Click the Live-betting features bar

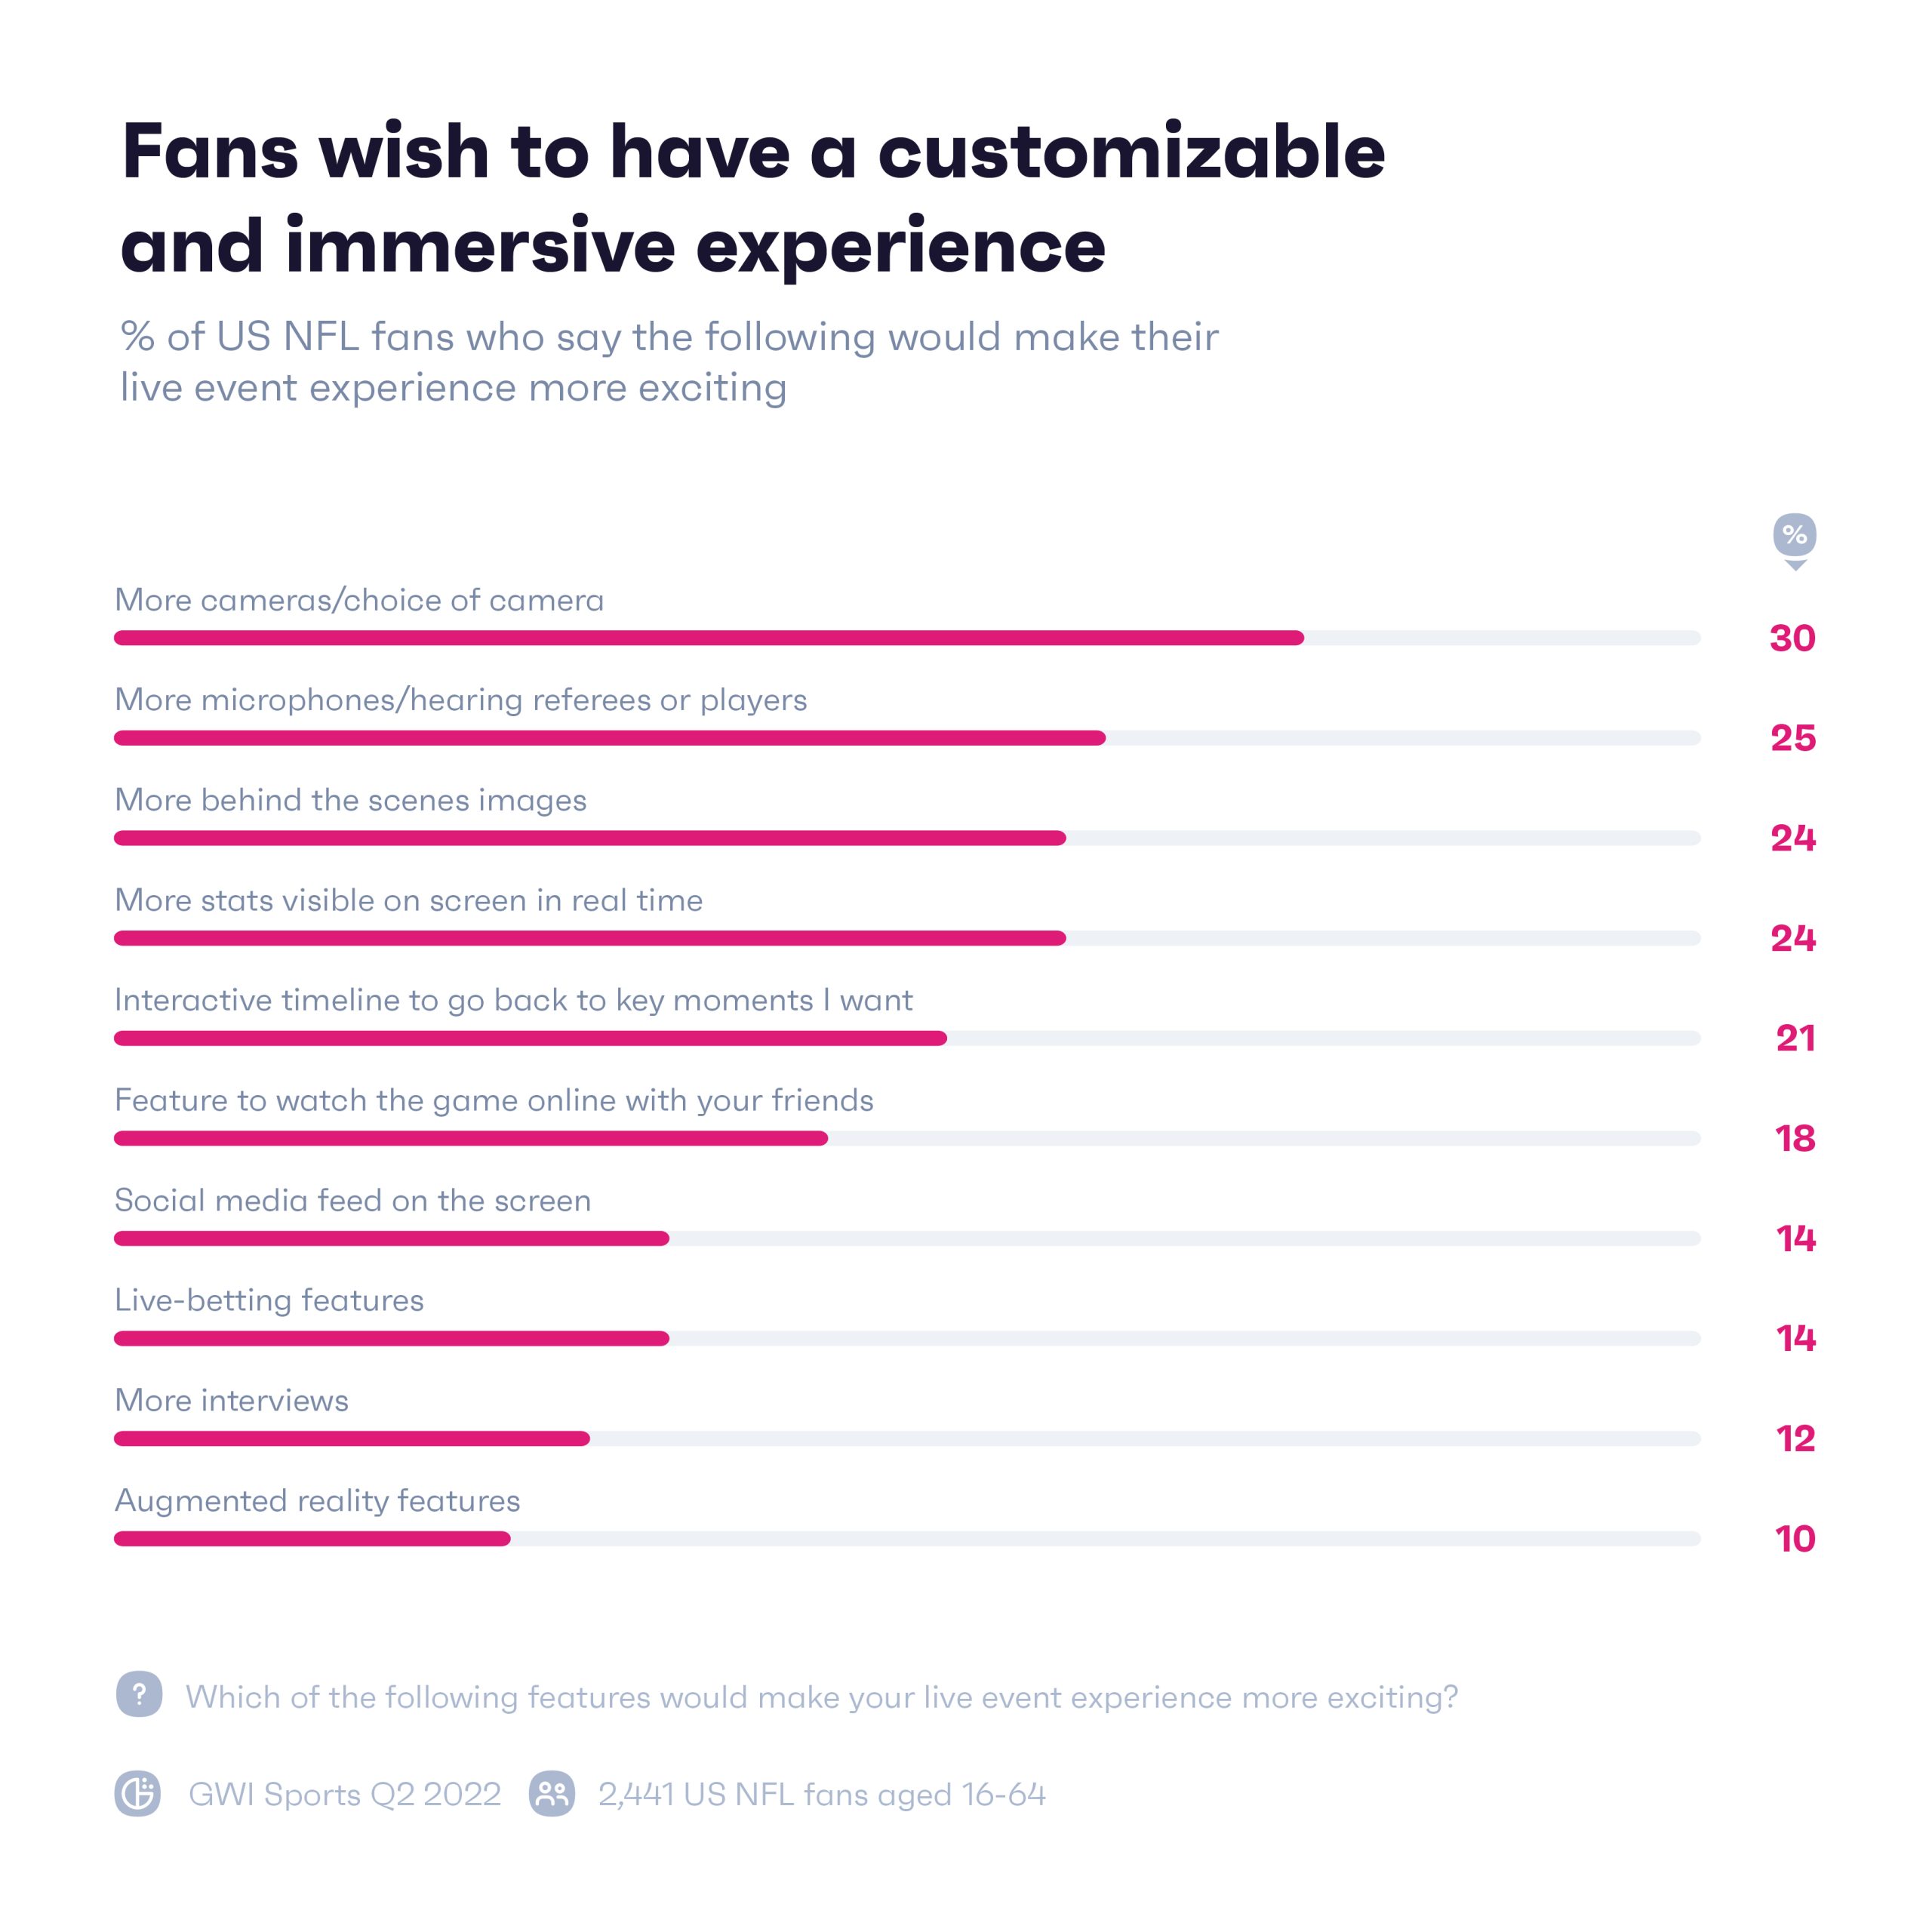(x=391, y=1338)
